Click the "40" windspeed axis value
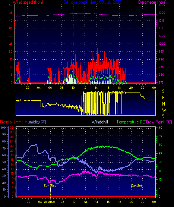The image size is (174, 207). pos(11,21)
